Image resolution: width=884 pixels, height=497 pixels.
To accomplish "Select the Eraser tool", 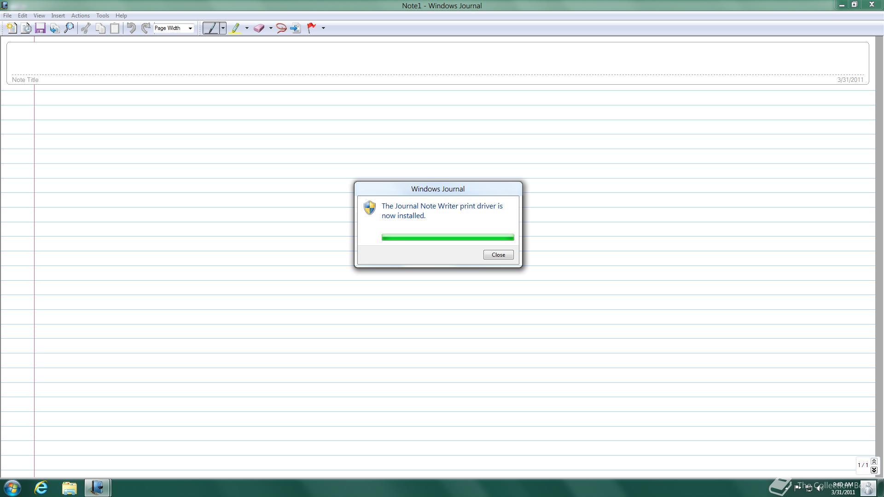I will (259, 28).
